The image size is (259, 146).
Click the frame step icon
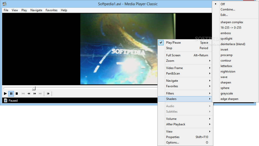[48, 93]
